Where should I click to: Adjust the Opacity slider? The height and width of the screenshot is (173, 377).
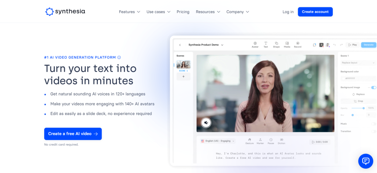(358, 108)
